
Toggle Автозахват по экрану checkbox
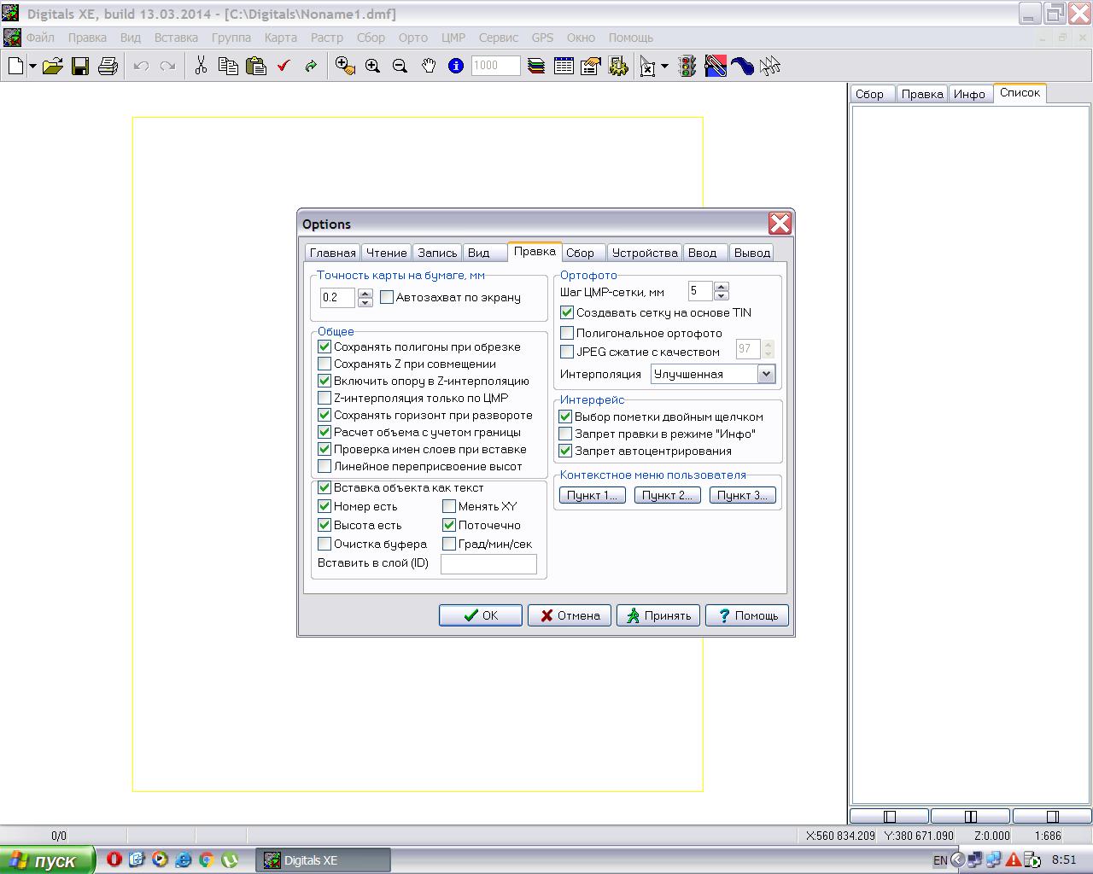click(387, 297)
